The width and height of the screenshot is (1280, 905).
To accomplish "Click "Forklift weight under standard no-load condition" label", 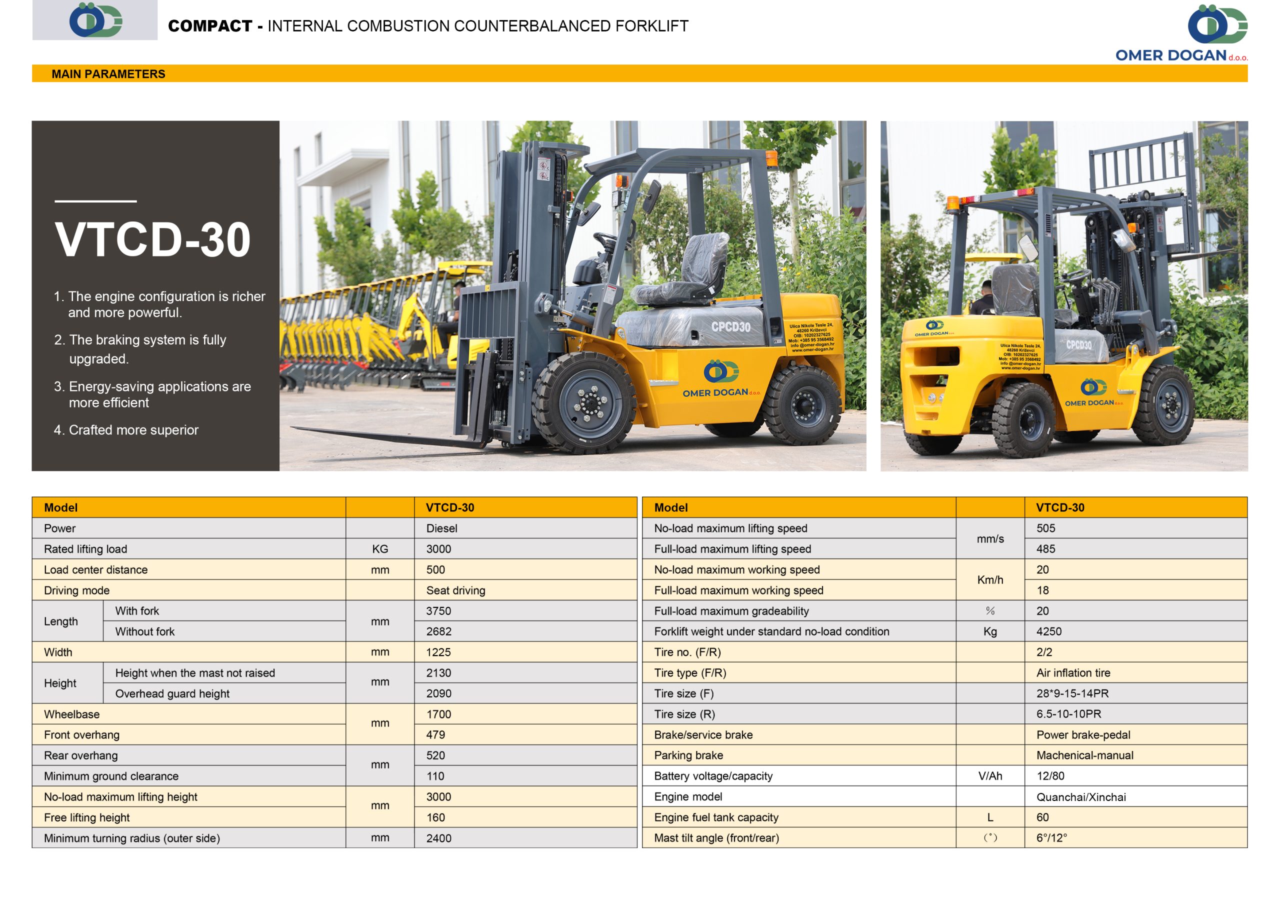I will pyautogui.click(x=771, y=631).
